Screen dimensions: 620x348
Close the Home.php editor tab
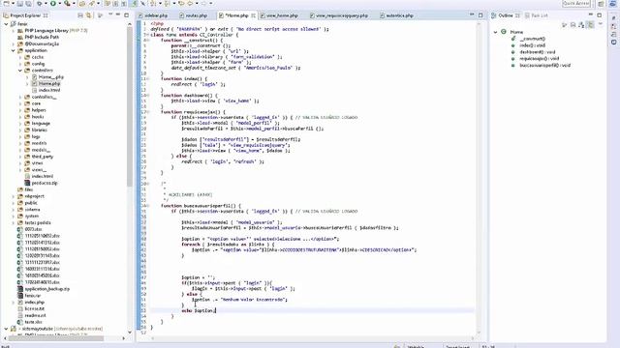point(253,15)
